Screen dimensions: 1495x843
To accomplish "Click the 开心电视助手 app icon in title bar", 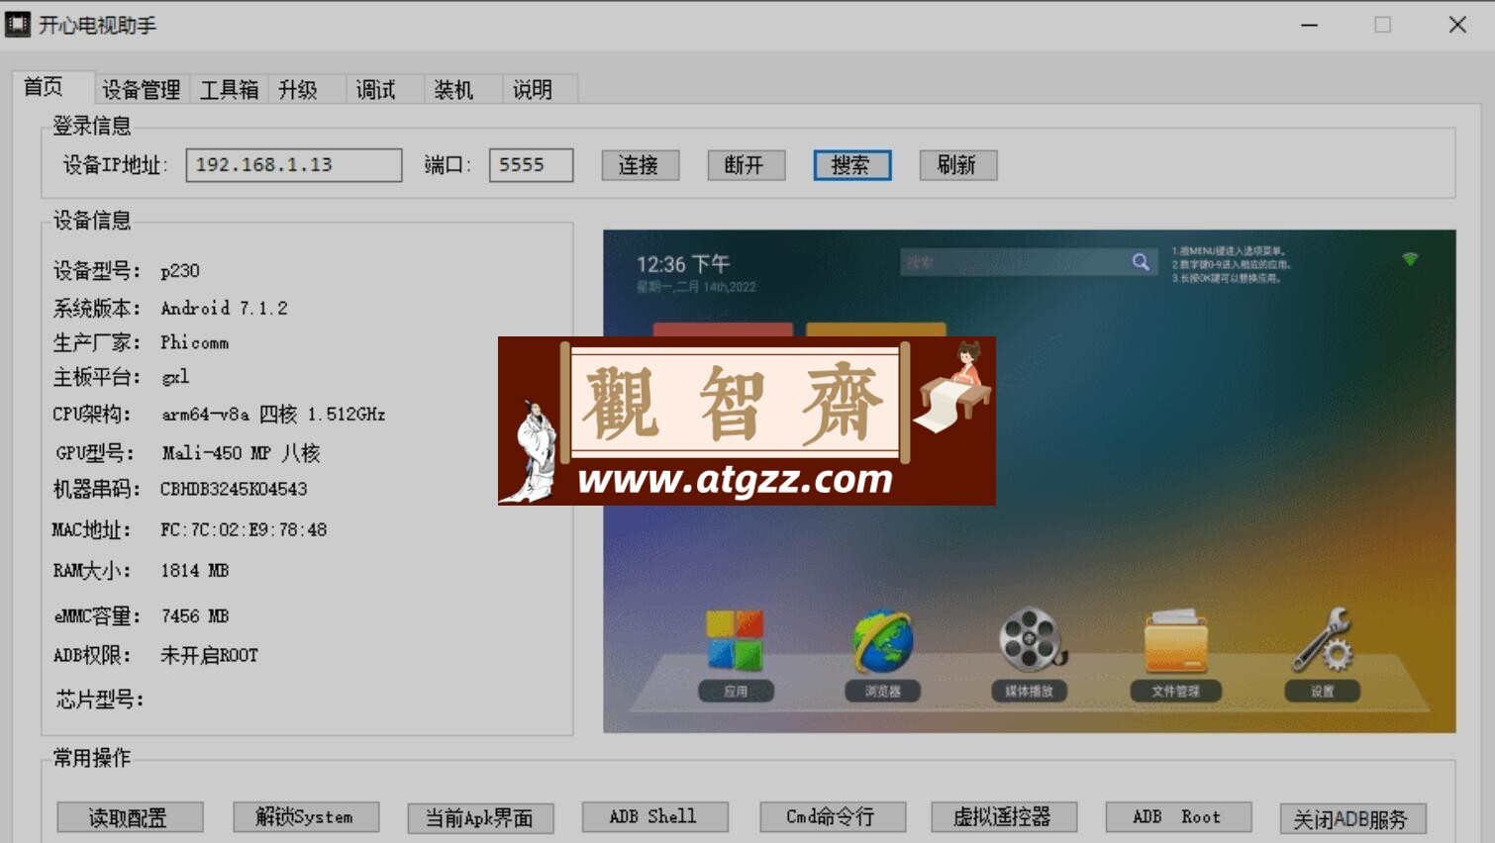I will point(18,24).
